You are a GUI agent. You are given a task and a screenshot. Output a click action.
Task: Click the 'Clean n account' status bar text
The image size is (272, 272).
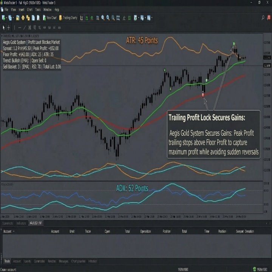8,270
